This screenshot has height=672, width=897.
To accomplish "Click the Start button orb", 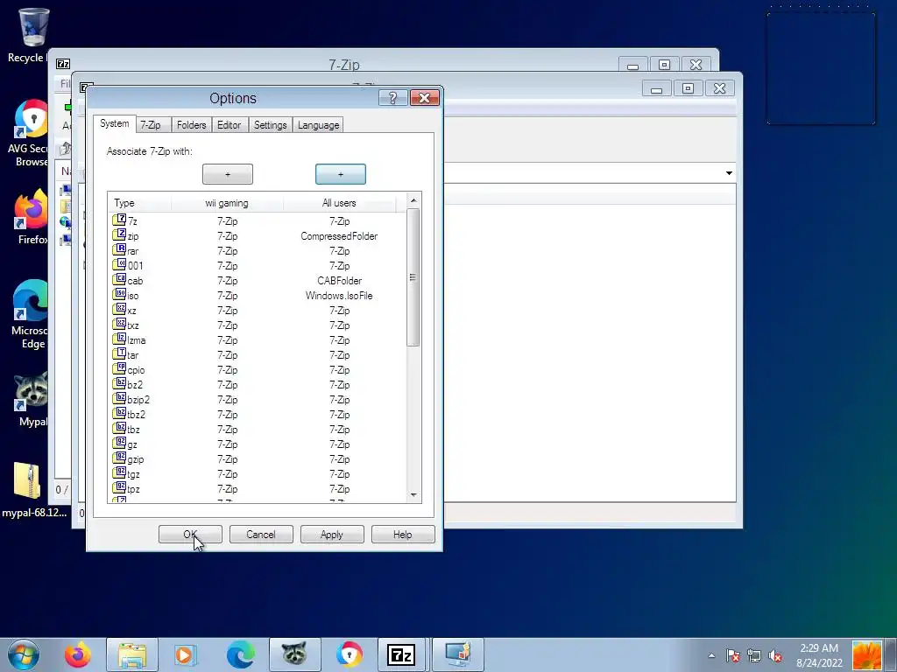I will click(x=24, y=654).
